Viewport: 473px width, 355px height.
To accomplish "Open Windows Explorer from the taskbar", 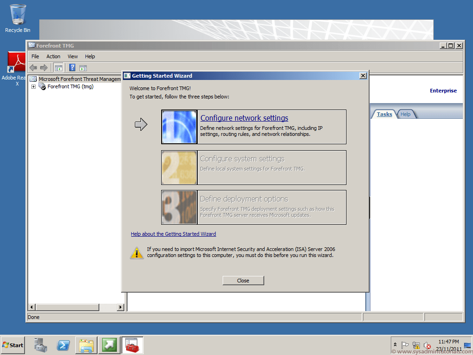I will pos(86,345).
